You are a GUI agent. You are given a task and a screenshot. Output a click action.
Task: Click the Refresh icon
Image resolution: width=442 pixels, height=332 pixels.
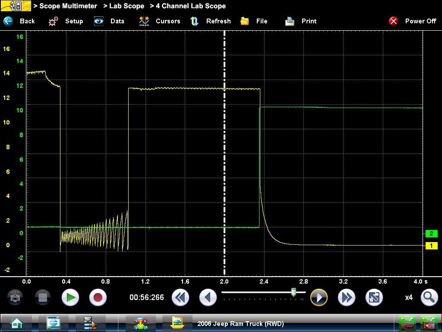(x=195, y=21)
